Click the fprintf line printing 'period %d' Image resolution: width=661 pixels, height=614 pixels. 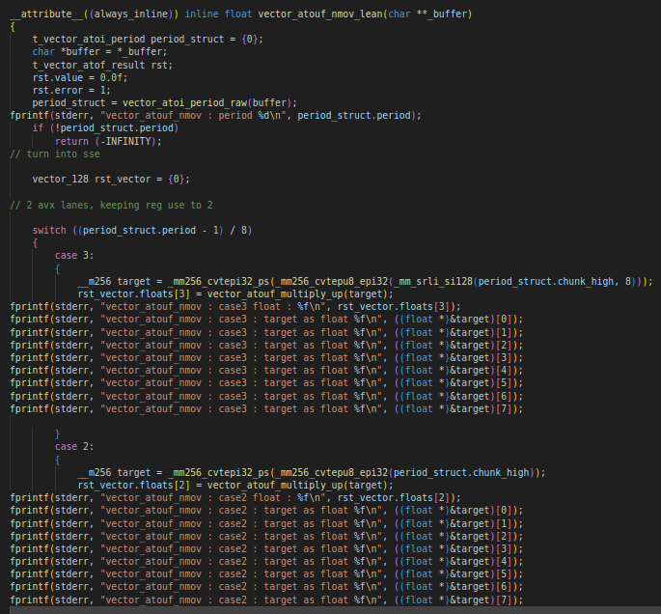(215, 116)
